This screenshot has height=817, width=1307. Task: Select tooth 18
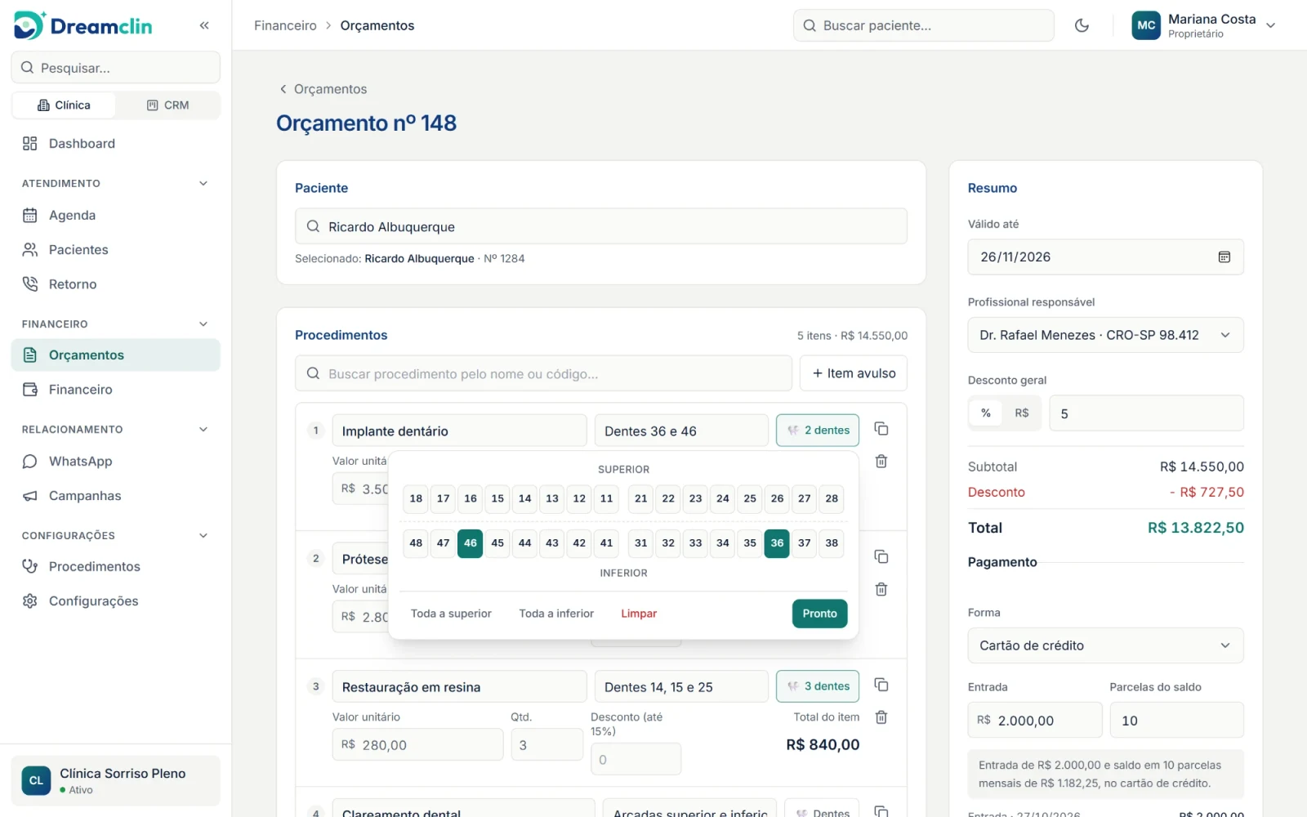[416, 498]
